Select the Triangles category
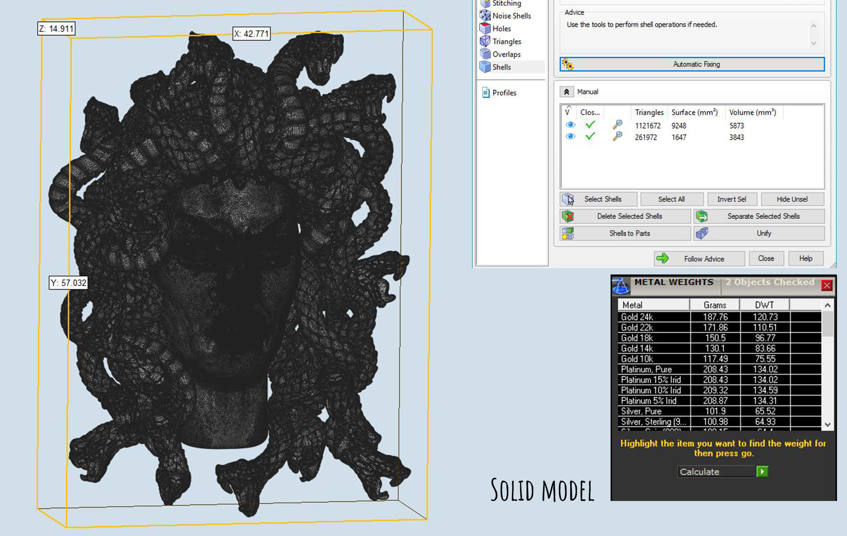847x536 pixels. tap(507, 41)
